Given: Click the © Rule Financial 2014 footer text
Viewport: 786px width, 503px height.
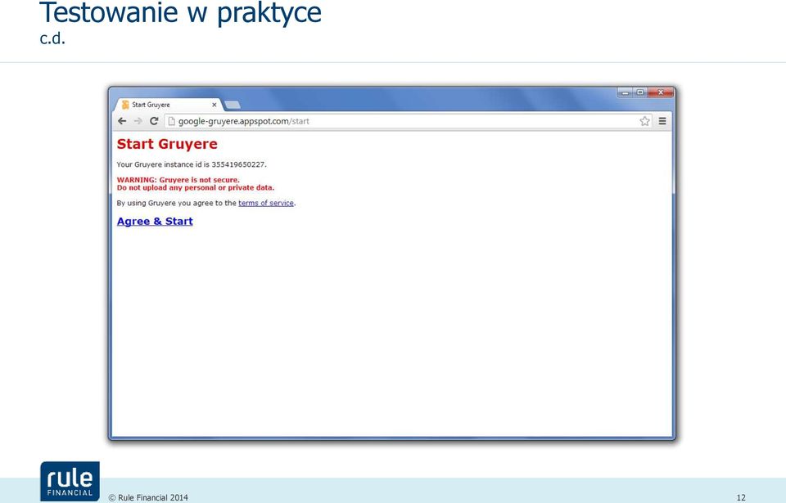Looking at the screenshot, I should coord(148,497).
